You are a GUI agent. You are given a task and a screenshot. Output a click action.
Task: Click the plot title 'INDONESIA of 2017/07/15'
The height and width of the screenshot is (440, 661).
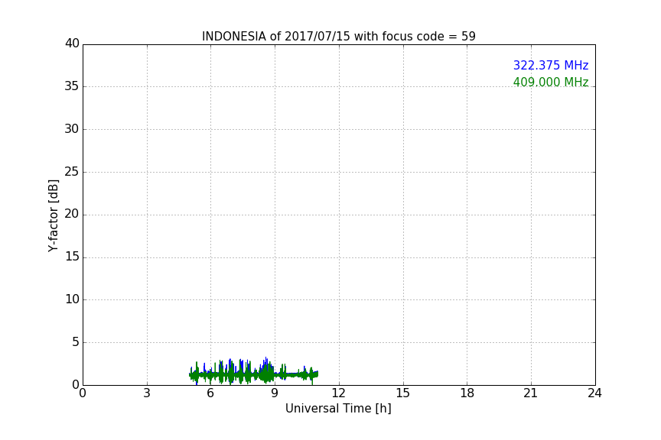click(338, 36)
